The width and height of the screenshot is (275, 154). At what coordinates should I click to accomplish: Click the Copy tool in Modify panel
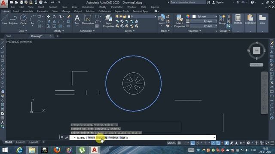(48, 21)
